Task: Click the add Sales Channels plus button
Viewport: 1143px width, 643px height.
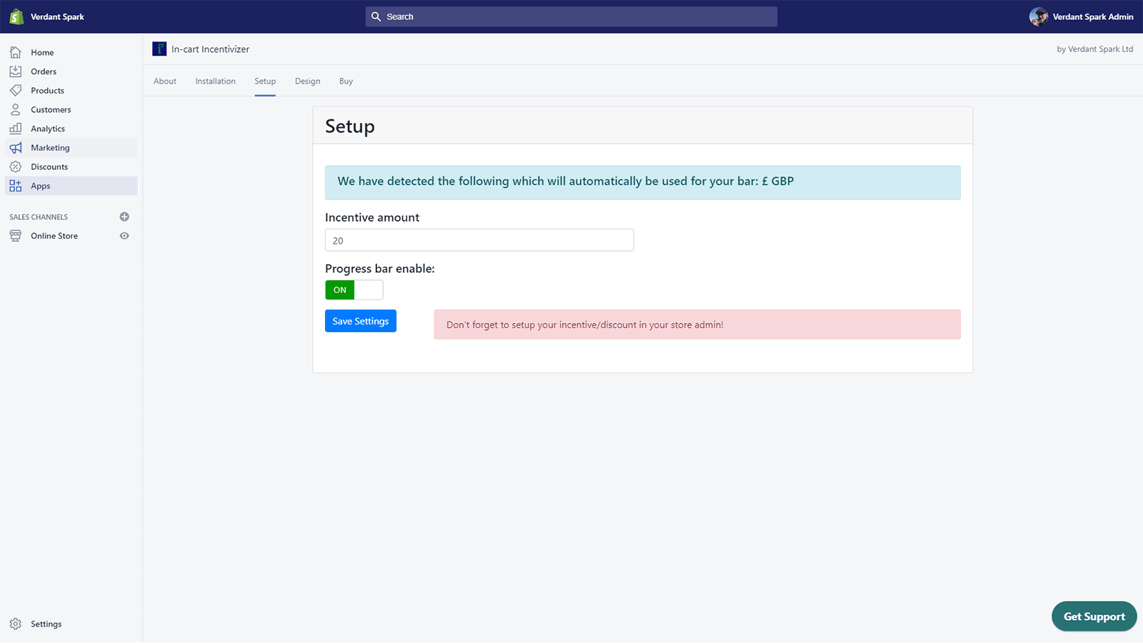Action: pos(124,216)
